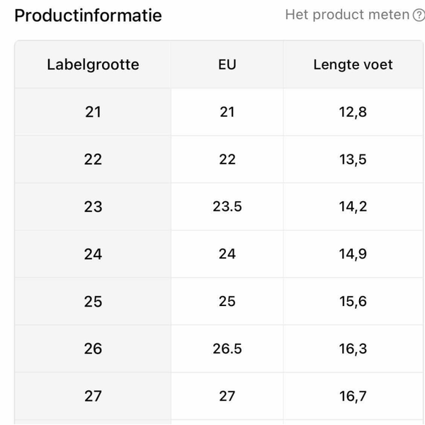This screenshot has height=425, width=425.
Task: Click the 15,6 foot length cell
Action: point(353,302)
